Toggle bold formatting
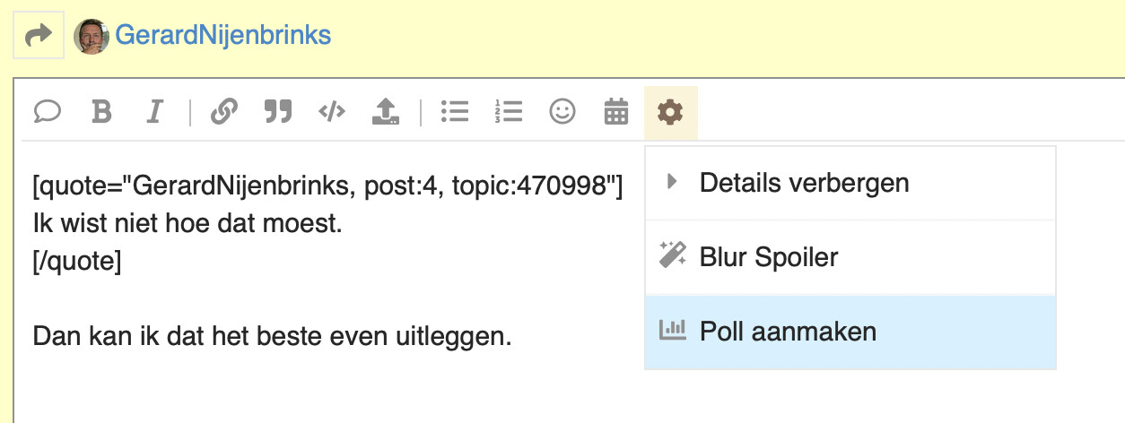The image size is (1125, 423). pos(102,112)
